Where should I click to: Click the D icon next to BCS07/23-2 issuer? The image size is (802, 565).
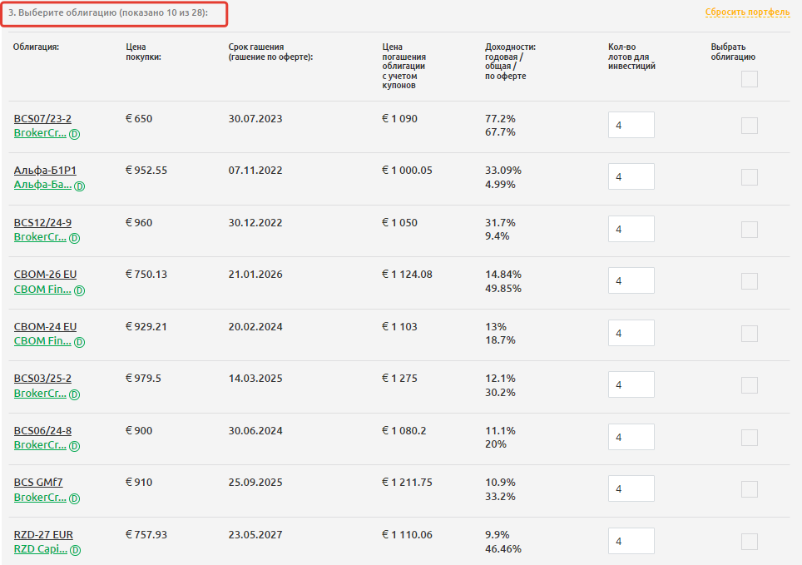pyautogui.click(x=74, y=134)
